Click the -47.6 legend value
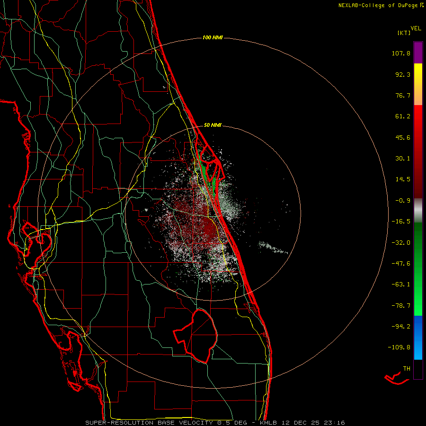The image size is (426, 426). [401, 264]
